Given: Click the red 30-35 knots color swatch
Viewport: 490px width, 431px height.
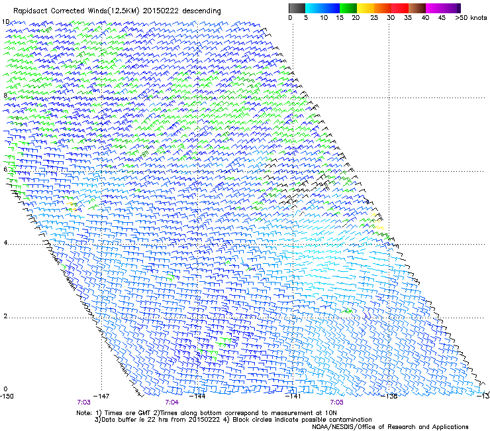Looking at the screenshot, I should pos(400,8).
